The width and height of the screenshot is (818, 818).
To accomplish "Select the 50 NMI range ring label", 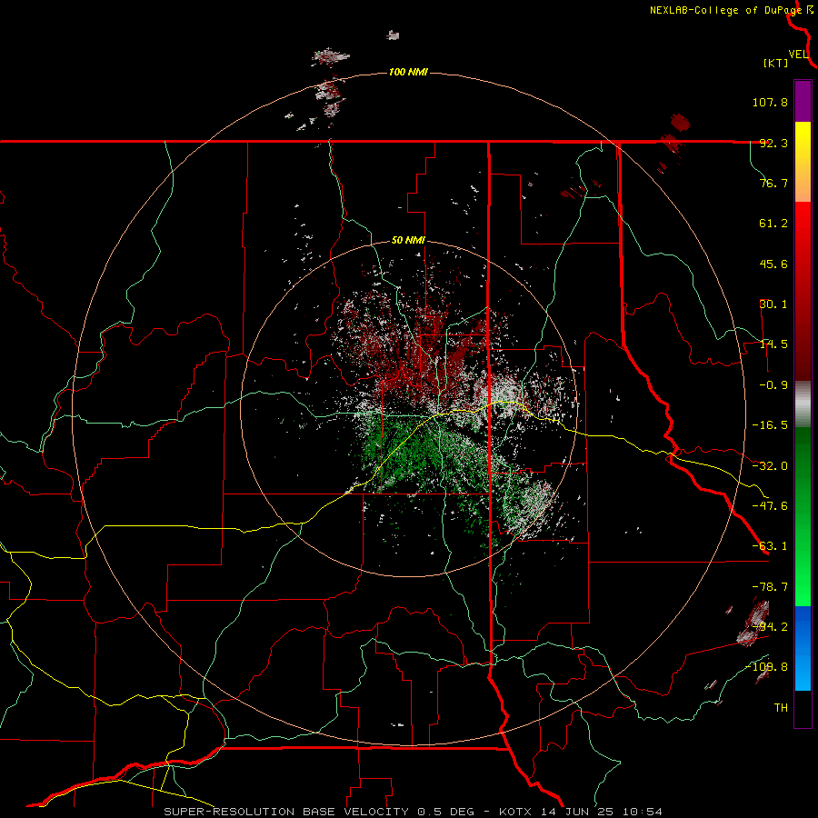I will pos(408,241).
